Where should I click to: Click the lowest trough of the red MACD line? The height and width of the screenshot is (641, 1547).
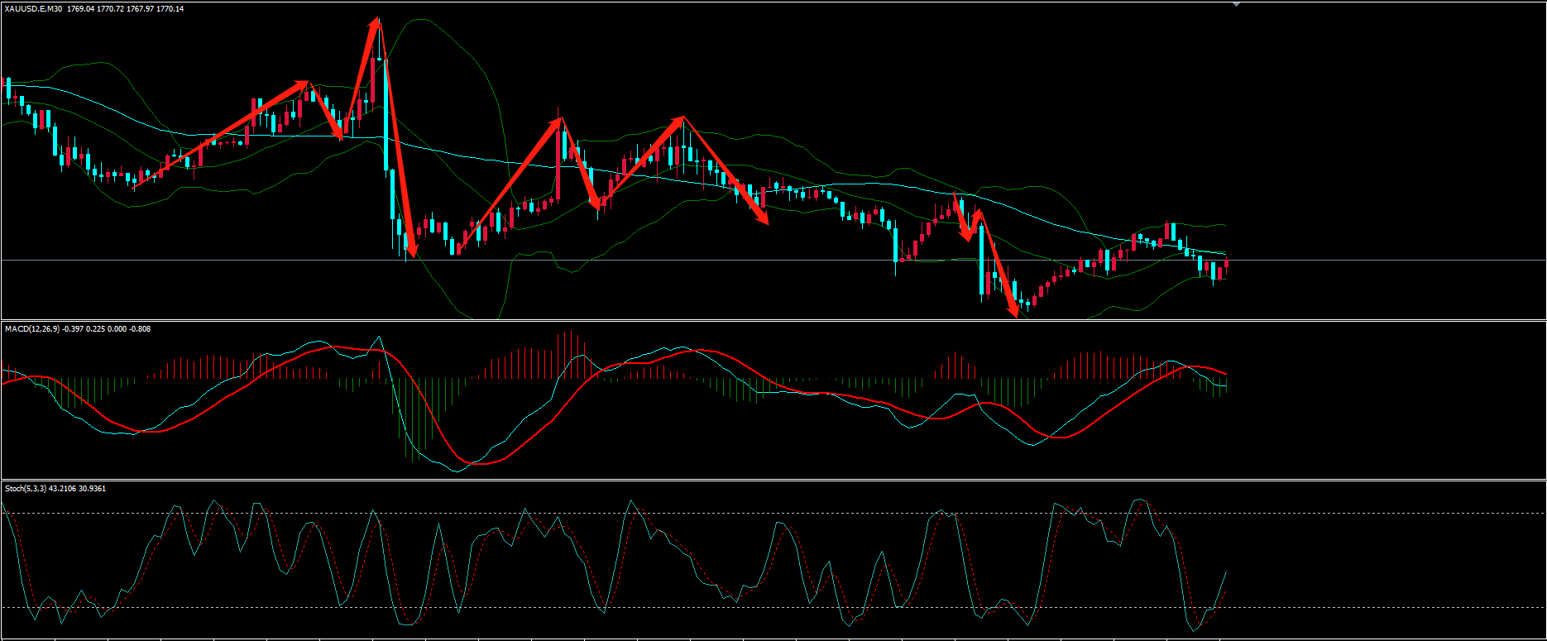coord(480,463)
